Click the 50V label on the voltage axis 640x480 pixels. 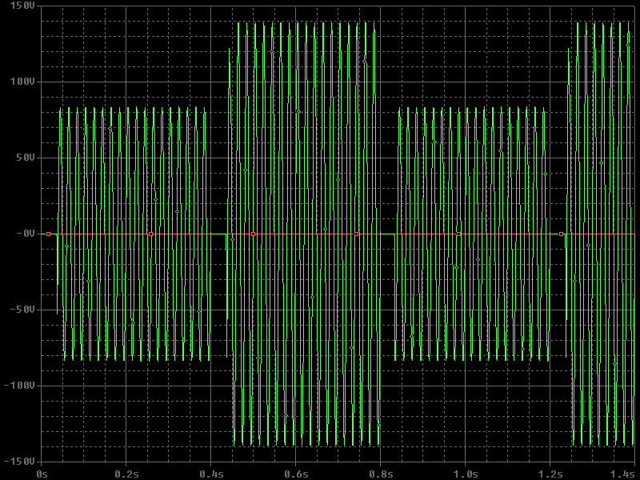(26, 158)
